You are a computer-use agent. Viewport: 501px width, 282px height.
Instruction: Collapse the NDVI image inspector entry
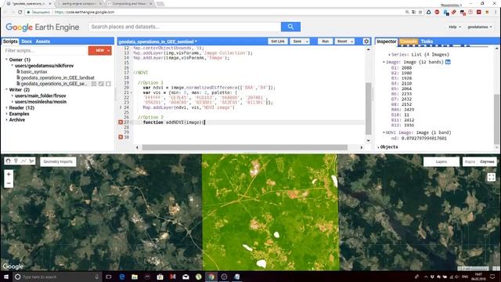(x=384, y=132)
